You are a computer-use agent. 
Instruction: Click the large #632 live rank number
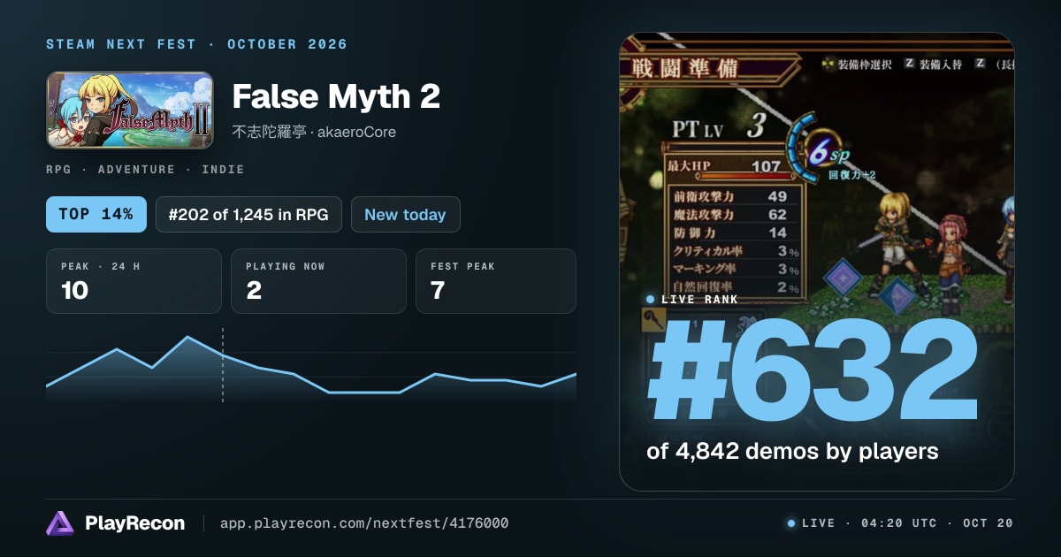tap(812, 370)
